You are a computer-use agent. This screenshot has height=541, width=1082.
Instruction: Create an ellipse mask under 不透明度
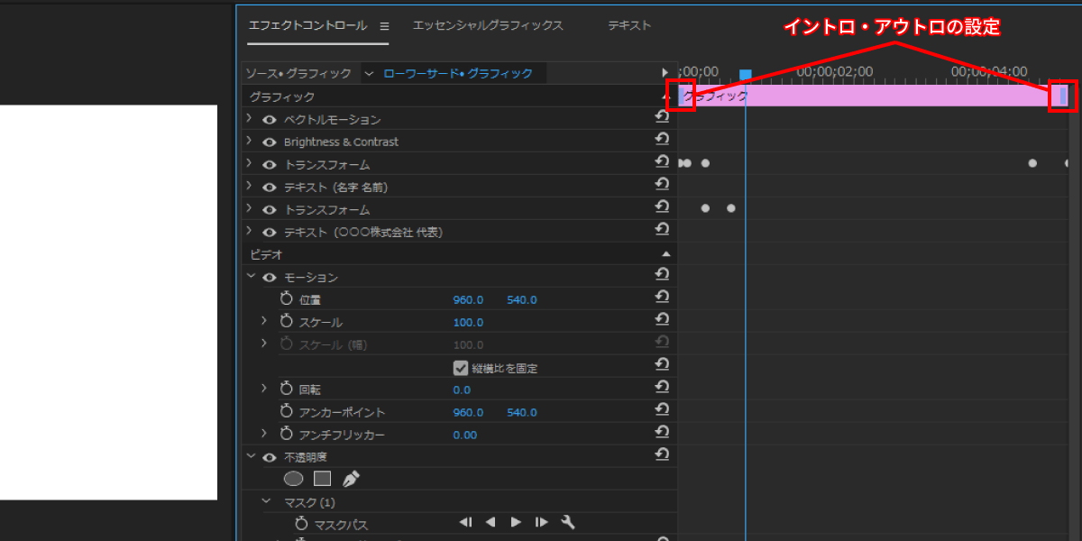(x=294, y=479)
